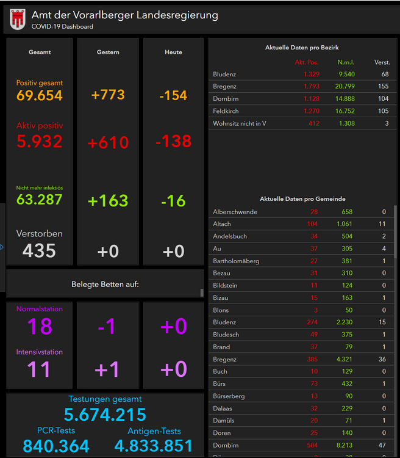Image resolution: width=400 pixels, height=458 pixels.
Task: Select the Bürserberg municipality row
Action: (301, 396)
